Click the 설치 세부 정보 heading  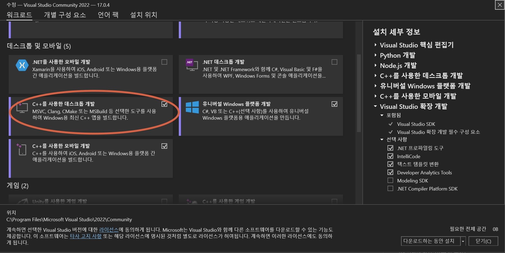point(396,32)
